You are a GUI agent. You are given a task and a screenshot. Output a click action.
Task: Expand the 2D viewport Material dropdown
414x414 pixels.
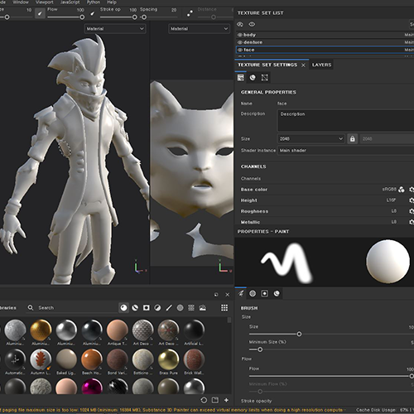point(199,29)
